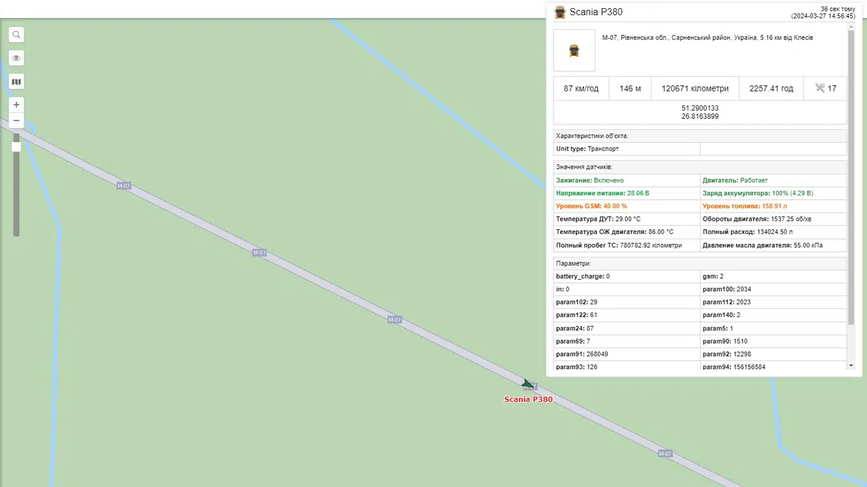The width and height of the screenshot is (867, 487).
Task: Click the Unit type: Транспорт row
Action: (x=626, y=149)
